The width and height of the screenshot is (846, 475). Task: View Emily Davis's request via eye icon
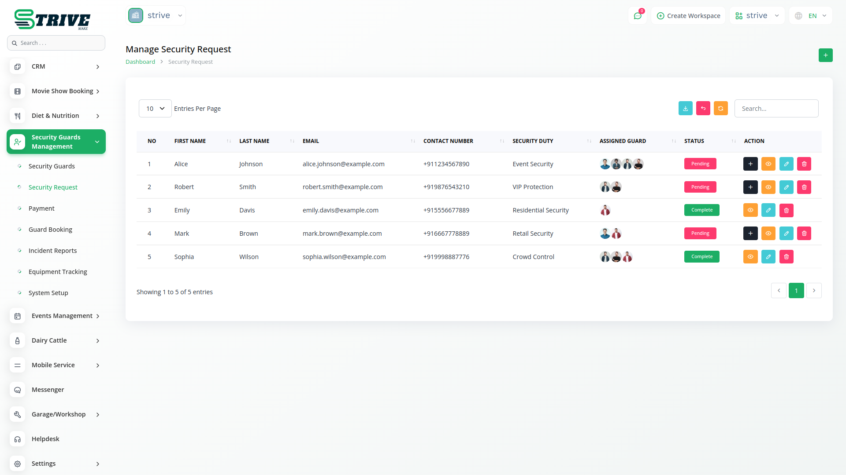[750, 210]
